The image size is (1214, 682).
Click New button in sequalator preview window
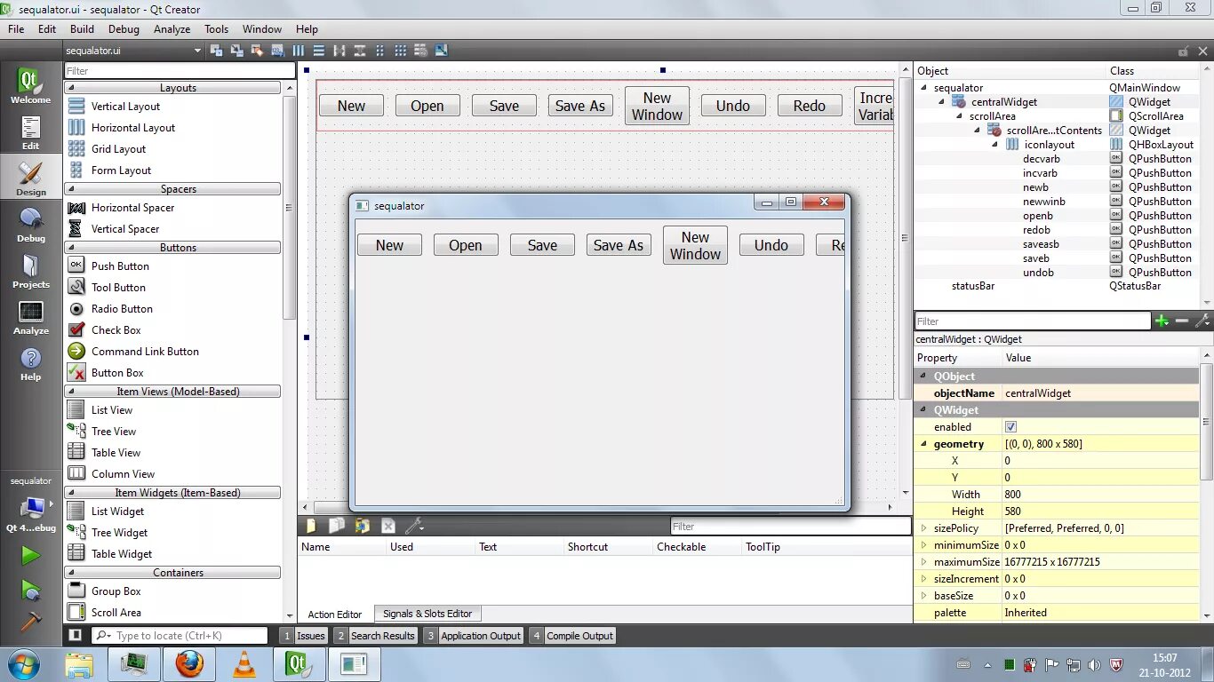click(x=389, y=245)
